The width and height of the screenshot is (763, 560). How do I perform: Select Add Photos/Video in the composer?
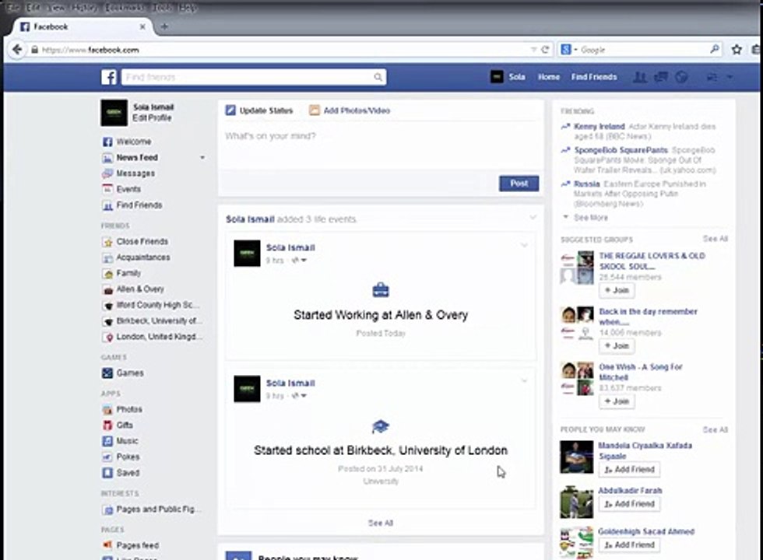coord(350,110)
